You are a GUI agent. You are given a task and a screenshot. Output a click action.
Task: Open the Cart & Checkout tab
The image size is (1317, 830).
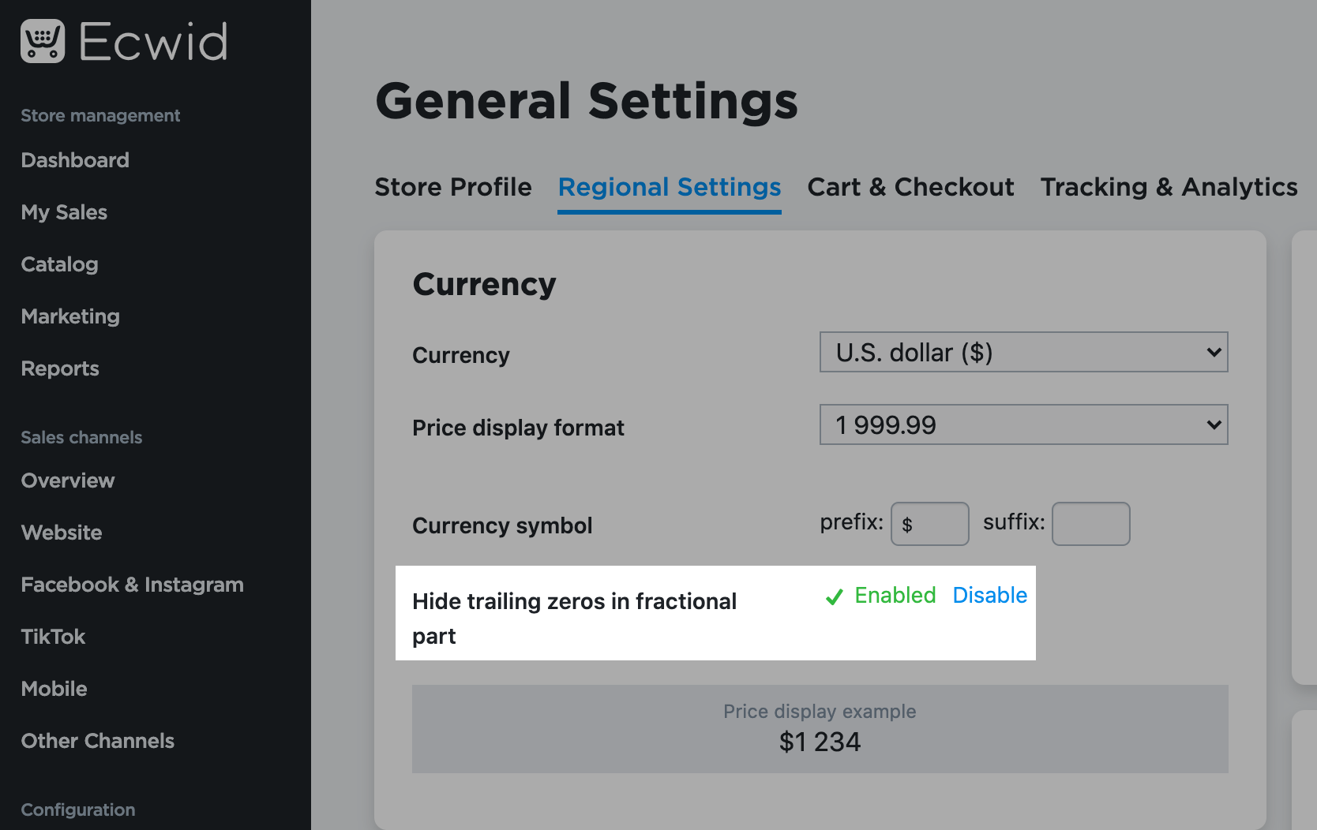pos(910,187)
